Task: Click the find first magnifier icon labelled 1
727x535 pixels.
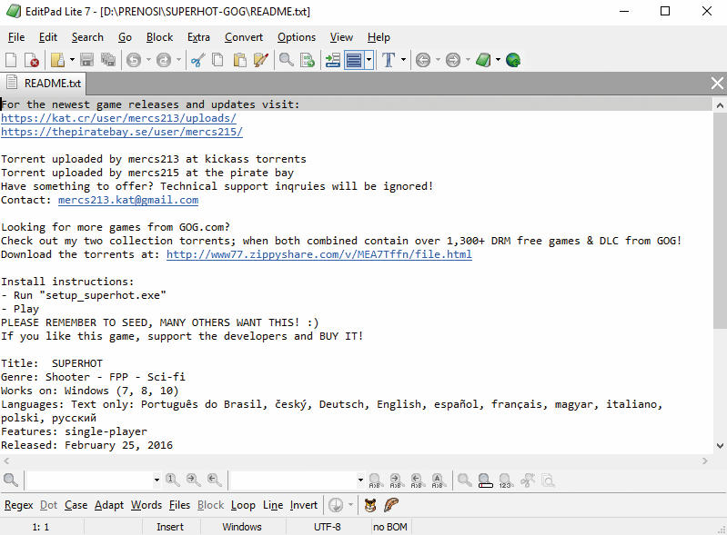Action: coord(173,480)
